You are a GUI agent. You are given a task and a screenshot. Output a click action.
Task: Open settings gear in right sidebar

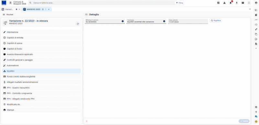(x=256, y=107)
